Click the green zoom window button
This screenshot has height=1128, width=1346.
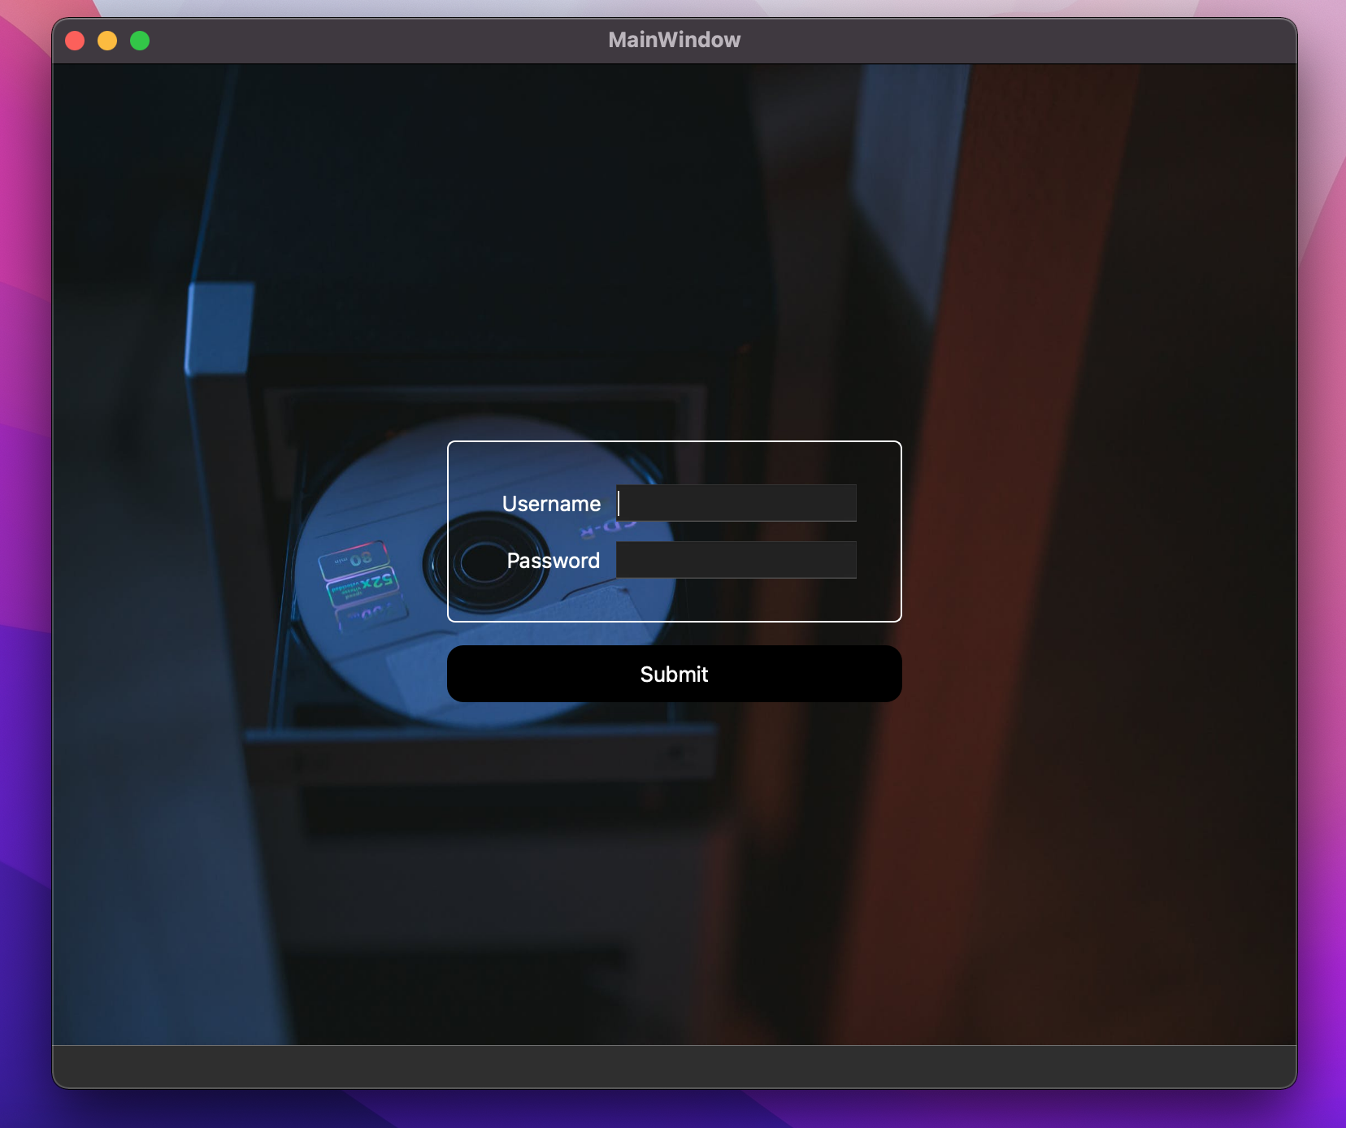pos(141,40)
